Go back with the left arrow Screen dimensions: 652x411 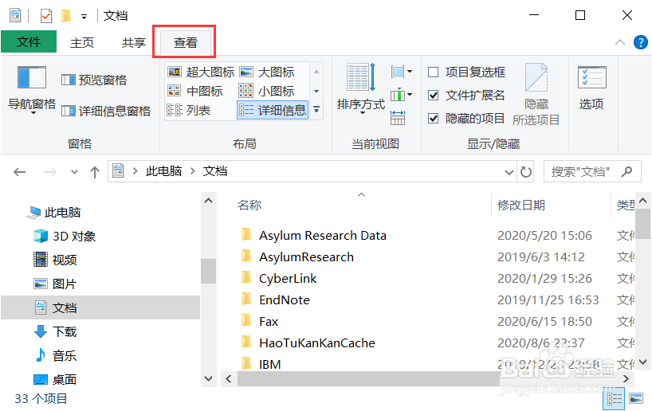[x=20, y=171]
